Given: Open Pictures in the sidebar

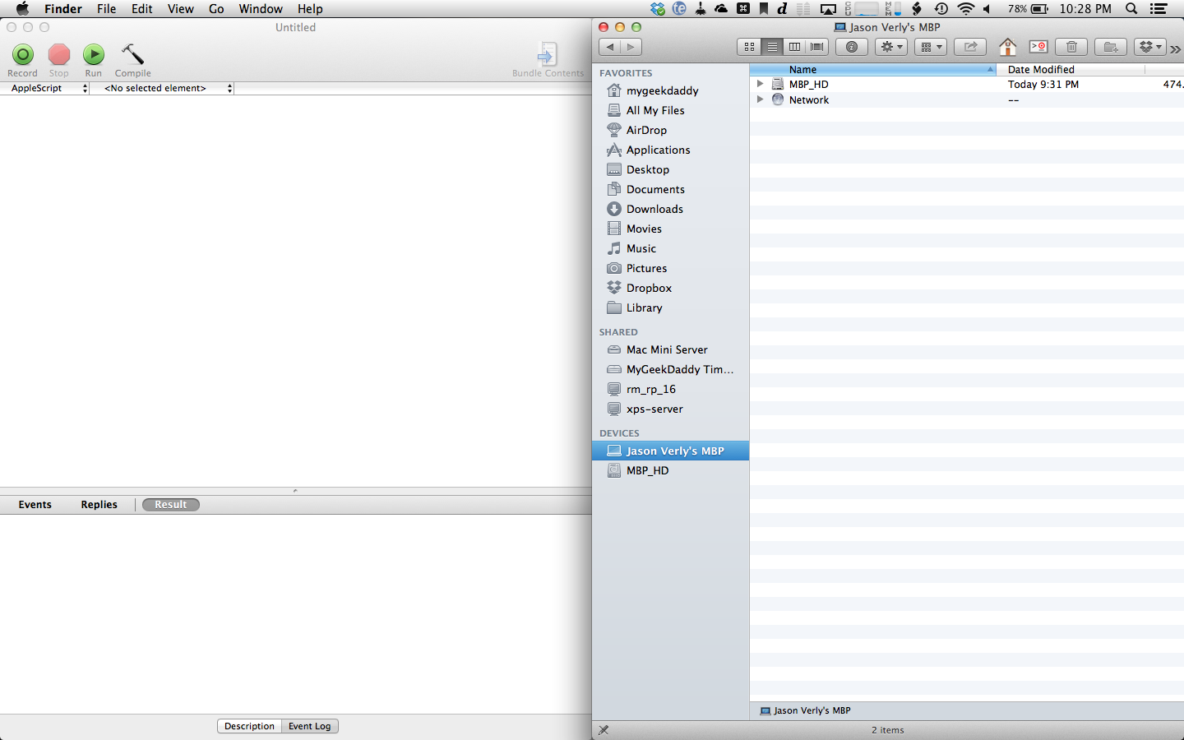Looking at the screenshot, I should (x=670, y=268).
